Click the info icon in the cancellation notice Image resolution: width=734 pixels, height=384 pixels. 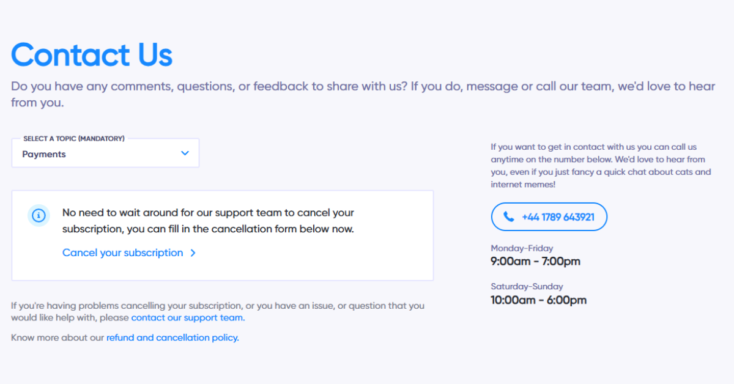(39, 215)
